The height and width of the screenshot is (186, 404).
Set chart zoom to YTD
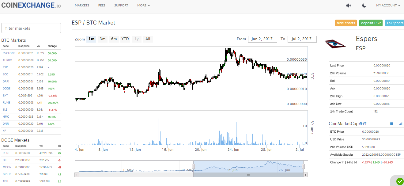pyautogui.click(x=125, y=39)
